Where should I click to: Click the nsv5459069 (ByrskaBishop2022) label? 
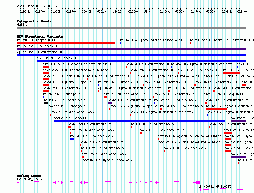[107, 160]
